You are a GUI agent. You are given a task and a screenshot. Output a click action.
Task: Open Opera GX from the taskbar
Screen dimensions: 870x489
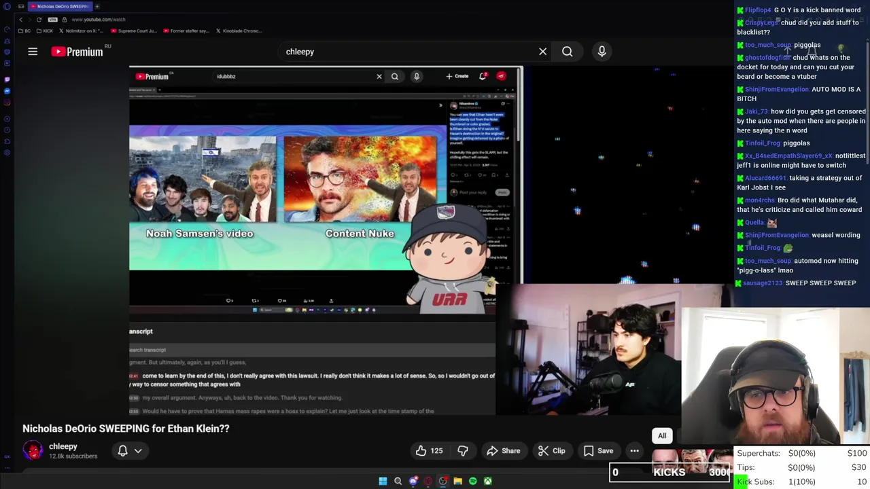[x=428, y=481]
